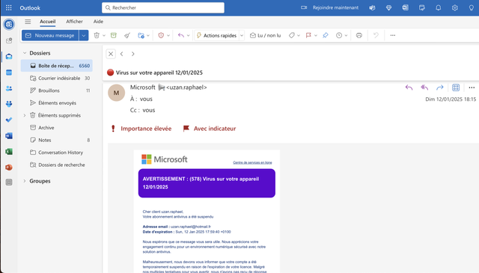The width and height of the screenshot is (479, 273).
Task: Delete the message with trash icon
Action: (97, 35)
